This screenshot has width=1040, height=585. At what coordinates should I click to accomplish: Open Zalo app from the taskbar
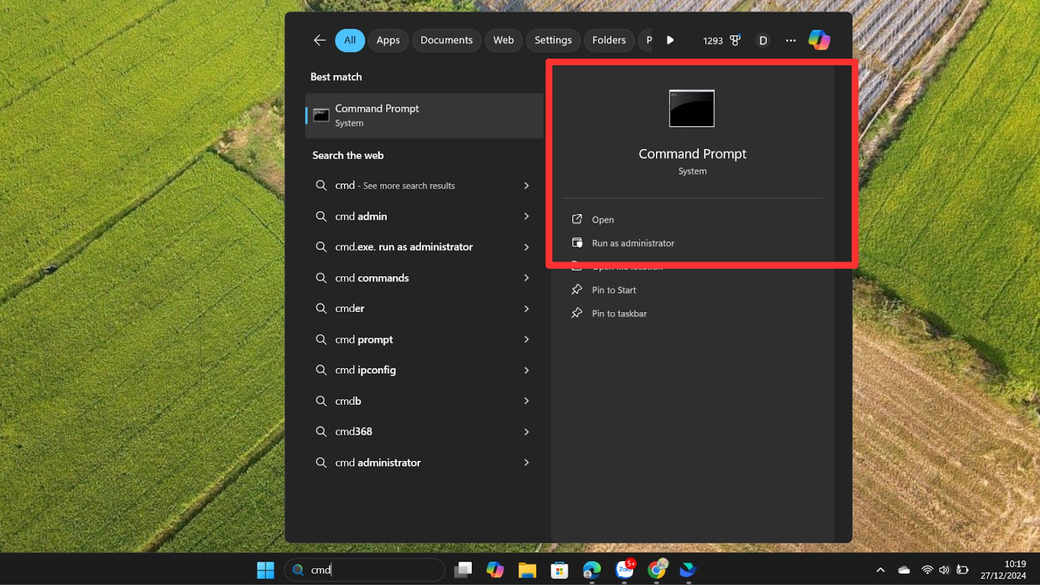pyautogui.click(x=625, y=569)
